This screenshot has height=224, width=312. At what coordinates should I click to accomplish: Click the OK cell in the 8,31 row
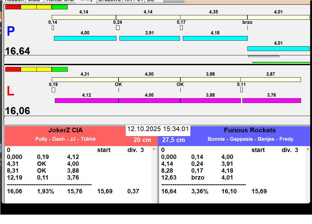41,171
